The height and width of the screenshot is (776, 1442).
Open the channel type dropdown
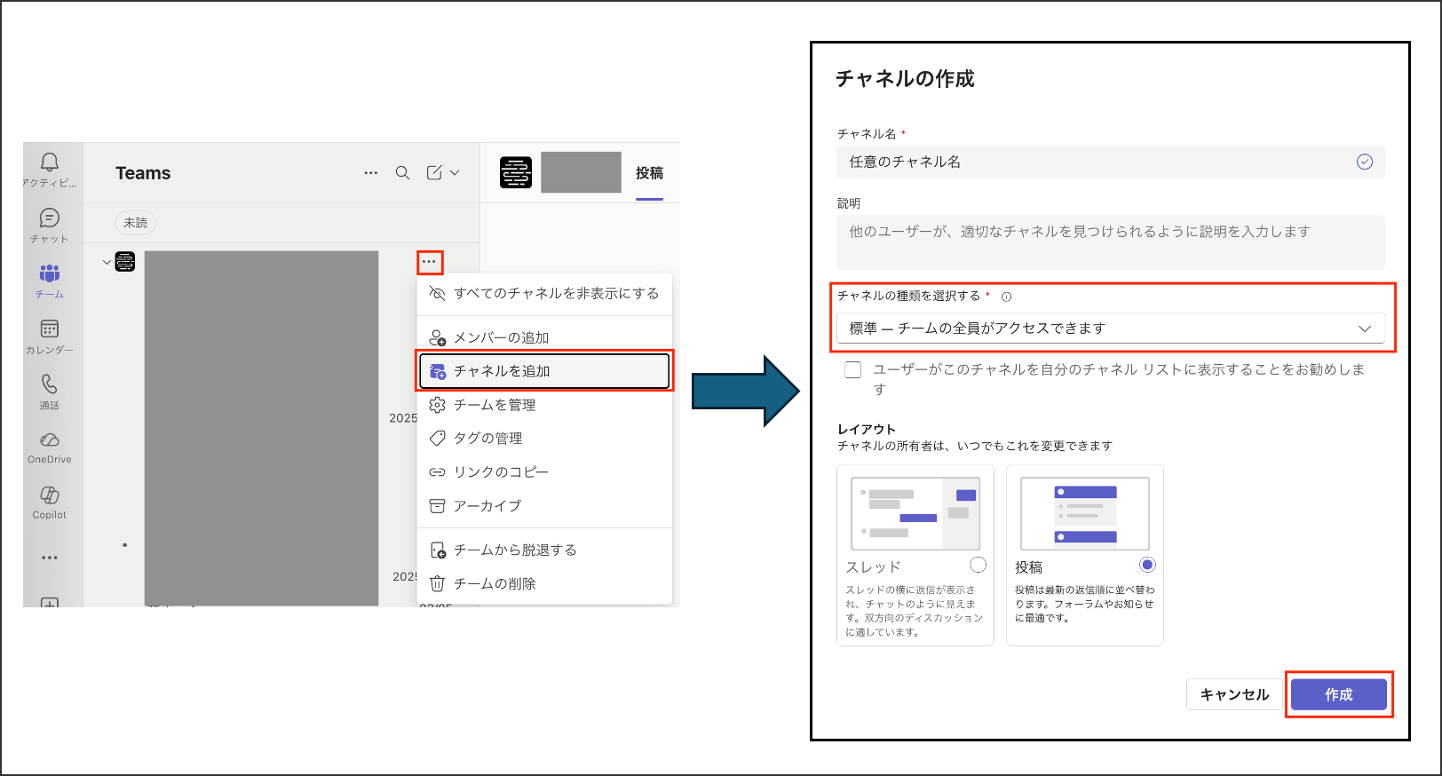[x=1110, y=329]
